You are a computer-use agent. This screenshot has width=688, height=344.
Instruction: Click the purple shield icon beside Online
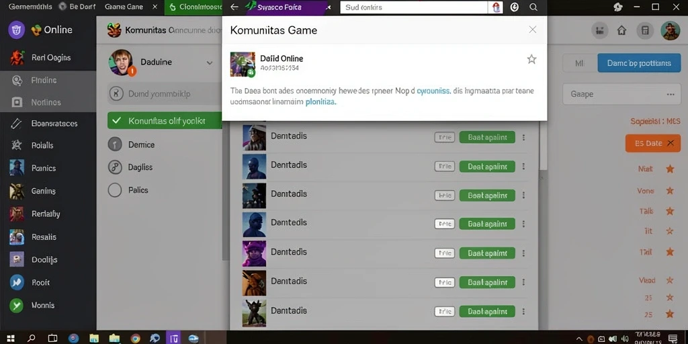coord(17,30)
